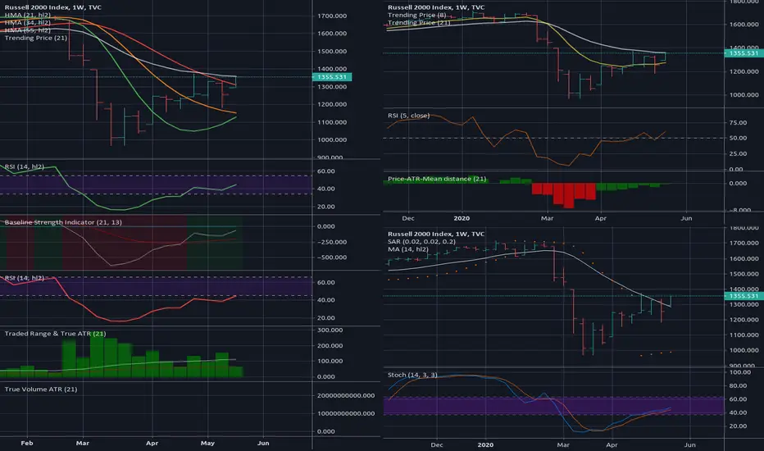This screenshot has height=451, width=764.
Task: Click the SAR (0.02, 0.02, 0.2) legend label
Action: pyautogui.click(x=421, y=242)
